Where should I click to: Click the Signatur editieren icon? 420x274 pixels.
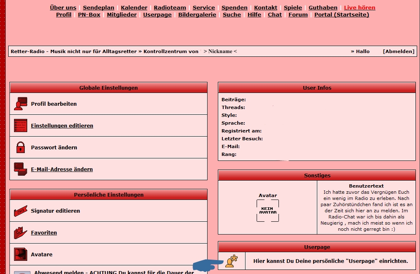tap(20, 211)
